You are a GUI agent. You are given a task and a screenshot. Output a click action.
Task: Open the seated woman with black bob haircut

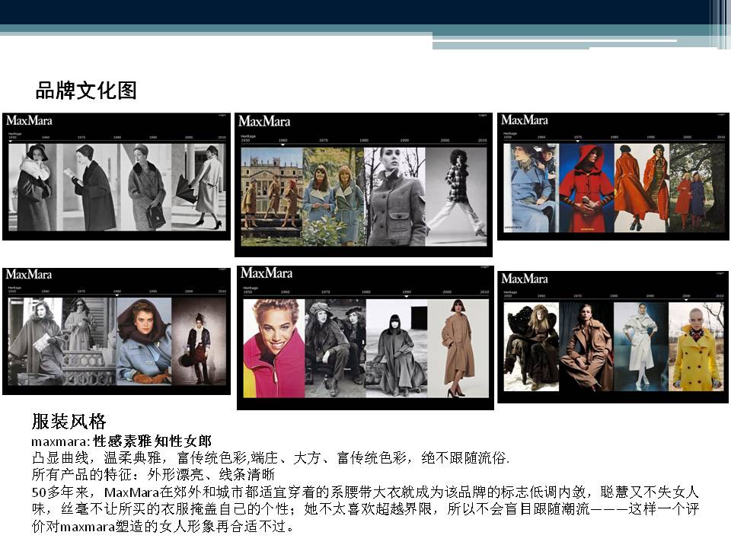[x=397, y=349]
